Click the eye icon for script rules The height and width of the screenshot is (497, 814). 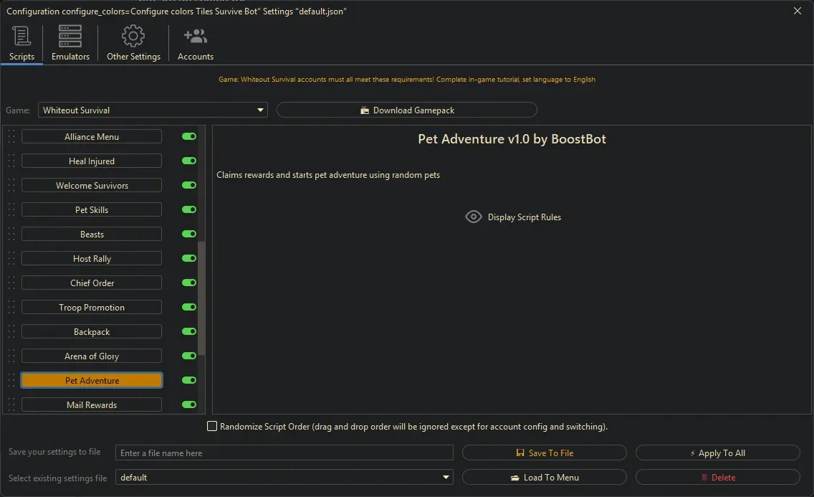473,217
